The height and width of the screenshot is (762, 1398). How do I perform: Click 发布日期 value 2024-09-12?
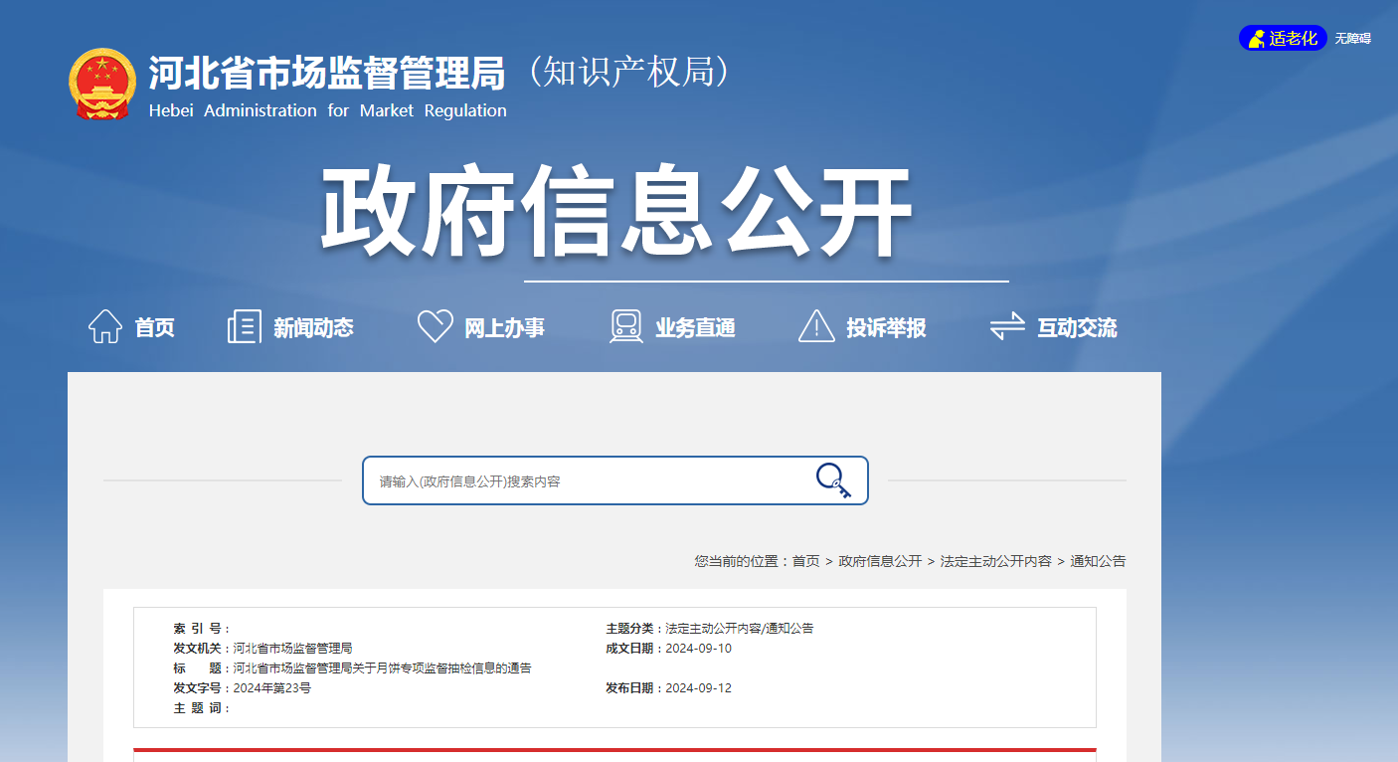699,688
